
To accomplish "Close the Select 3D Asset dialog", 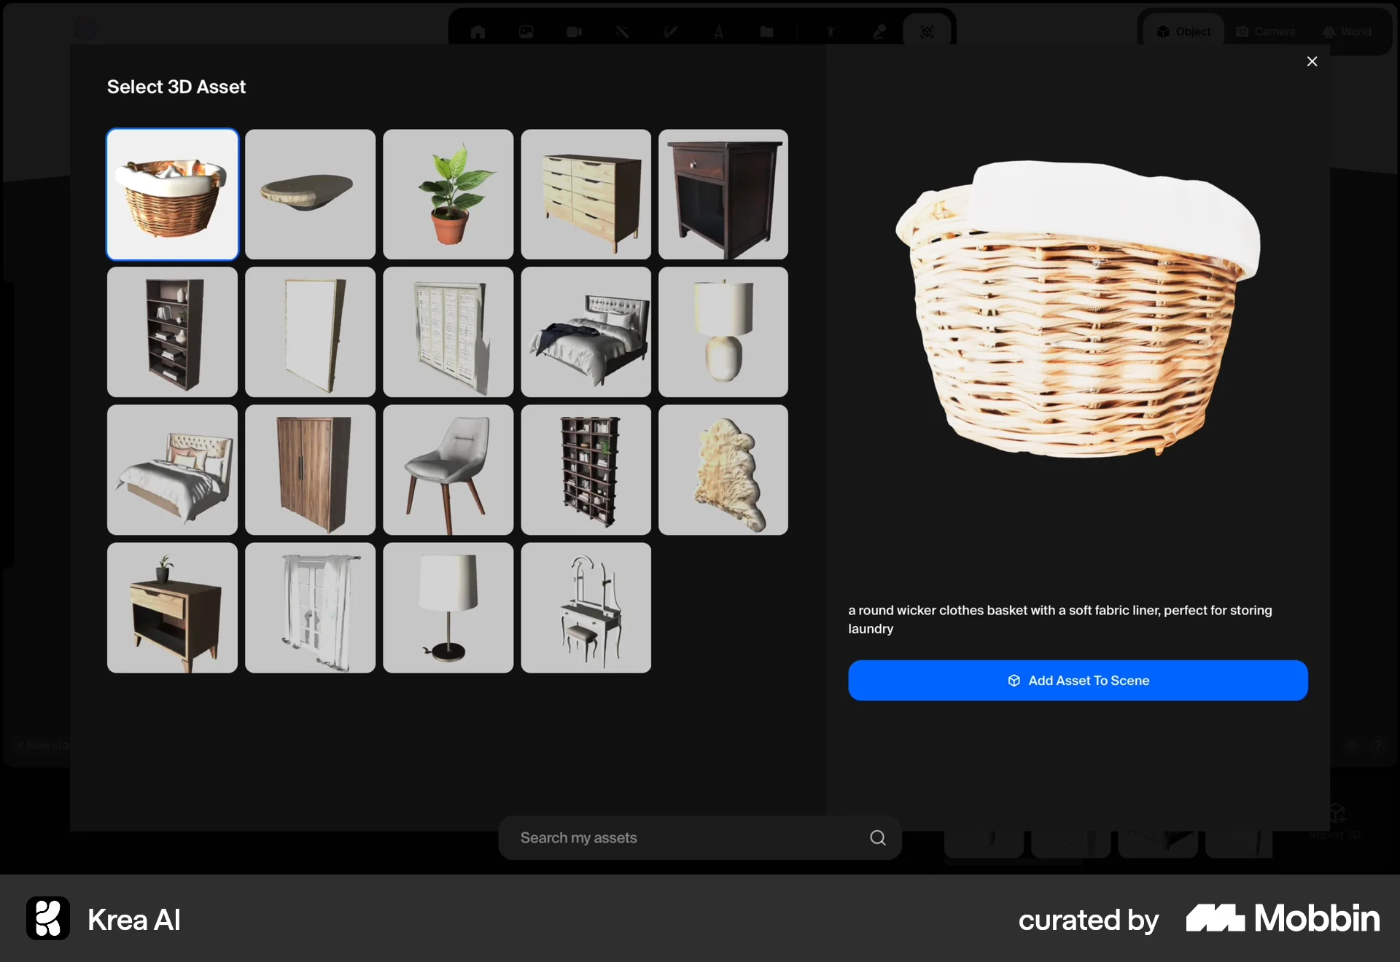I will 1312,61.
